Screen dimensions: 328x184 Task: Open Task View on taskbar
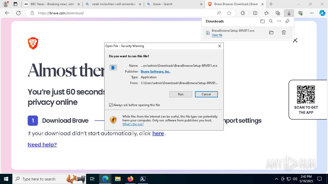(92, 179)
